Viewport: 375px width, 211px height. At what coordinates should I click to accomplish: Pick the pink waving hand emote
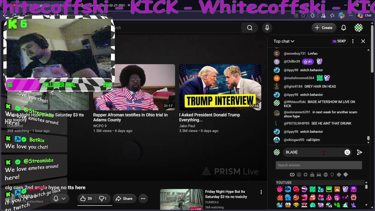(x=280, y=189)
